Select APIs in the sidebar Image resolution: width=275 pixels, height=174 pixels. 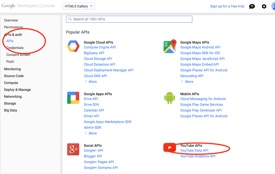point(10,41)
